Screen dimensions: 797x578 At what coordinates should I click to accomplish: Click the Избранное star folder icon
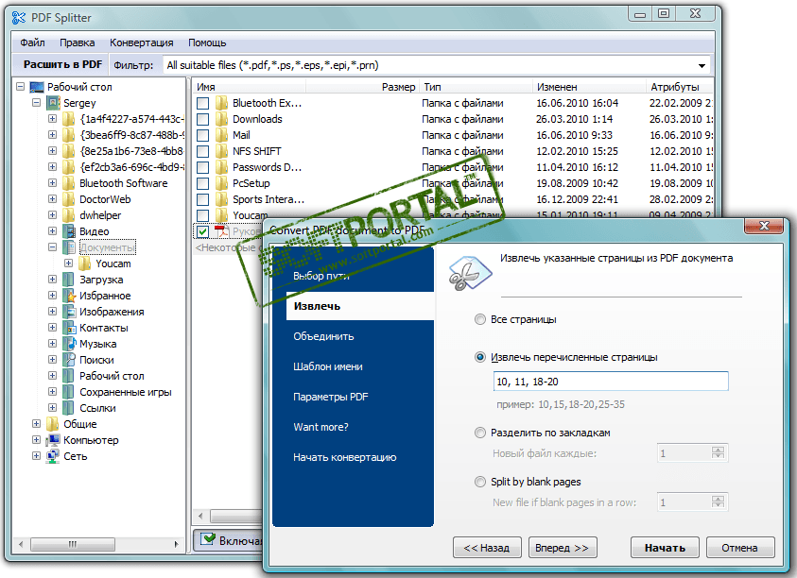(x=69, y=296)
